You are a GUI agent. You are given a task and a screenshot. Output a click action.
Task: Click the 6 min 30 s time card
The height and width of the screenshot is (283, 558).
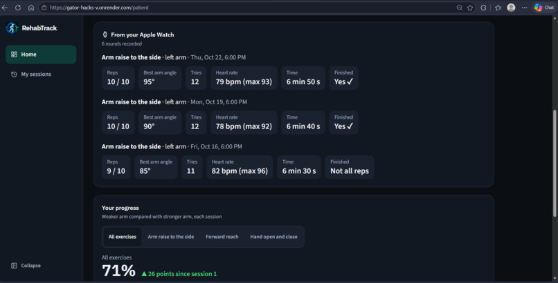point(299,167)
